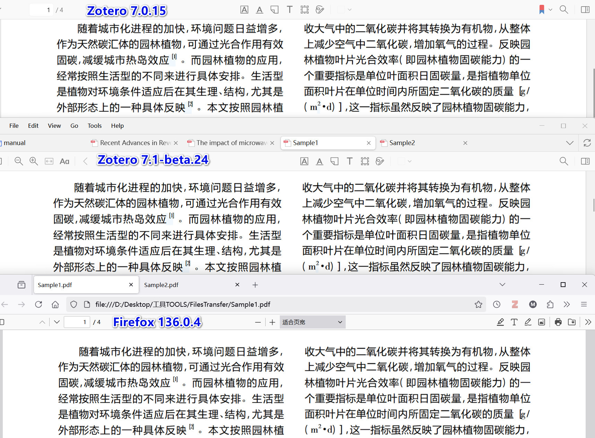
Task: Open the Help menu
Action: pos(118,126)
